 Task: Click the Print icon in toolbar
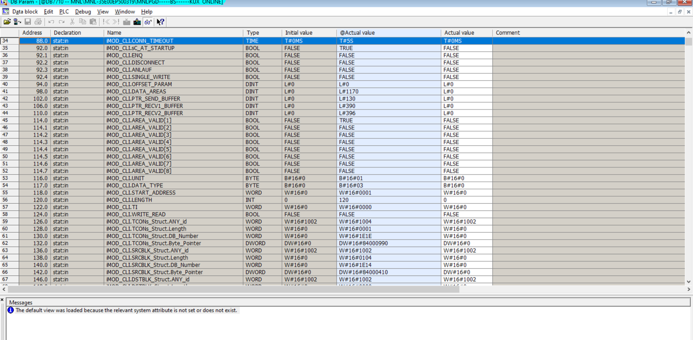(x=38, y=22)
